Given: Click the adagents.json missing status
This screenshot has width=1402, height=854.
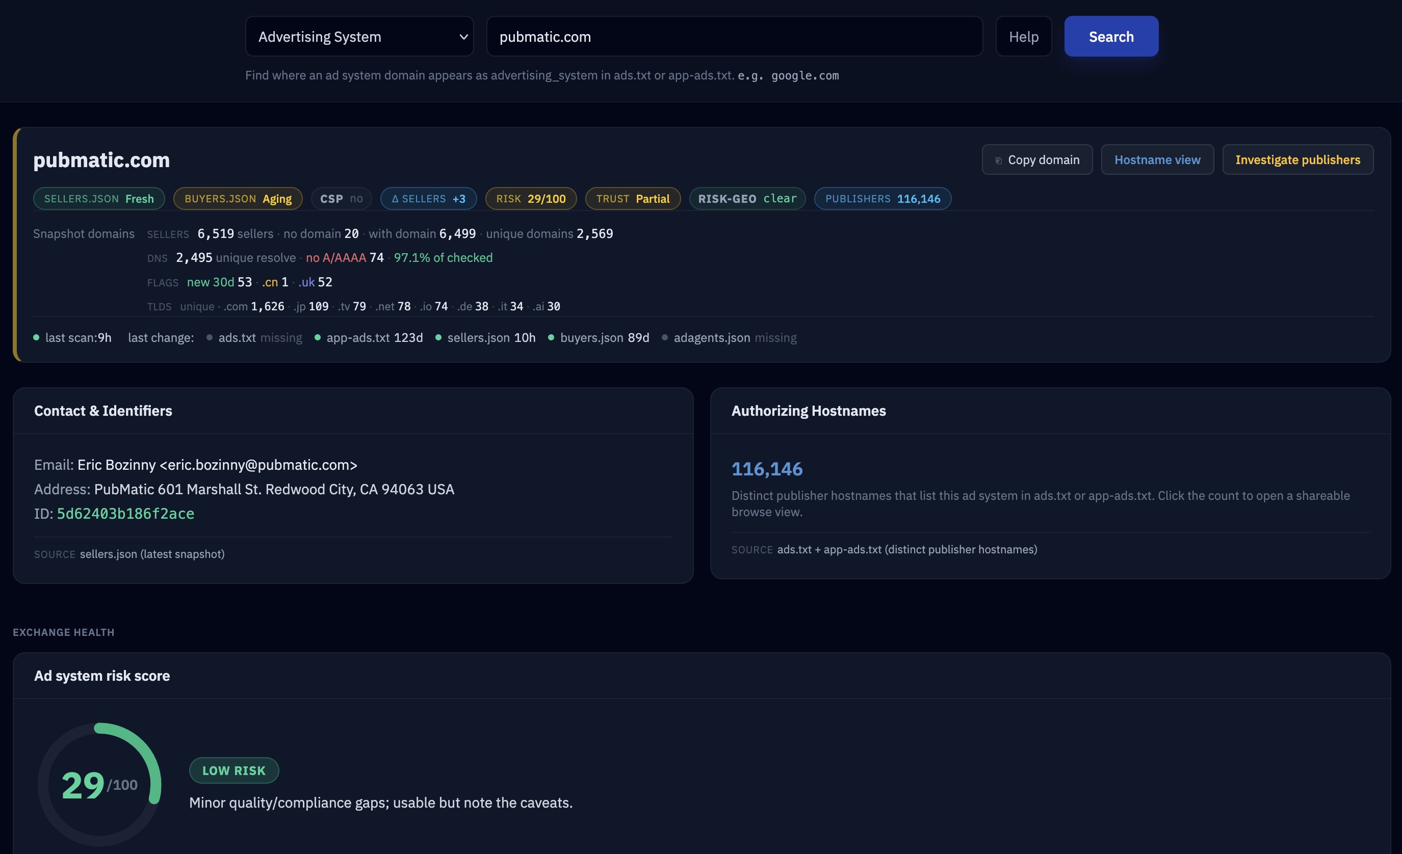Looking at the screenshot, I should click(x=729, y=338).
